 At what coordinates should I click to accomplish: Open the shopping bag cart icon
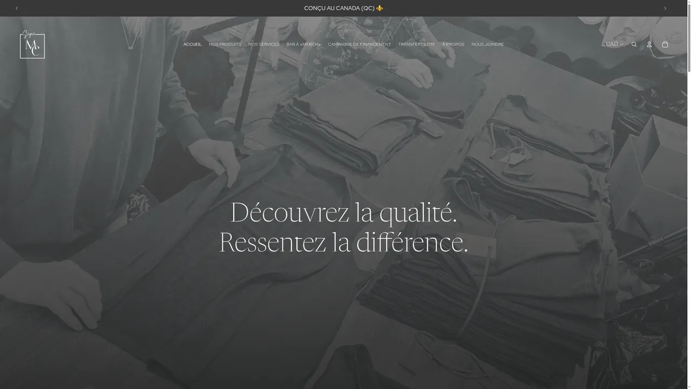(665, 44)
